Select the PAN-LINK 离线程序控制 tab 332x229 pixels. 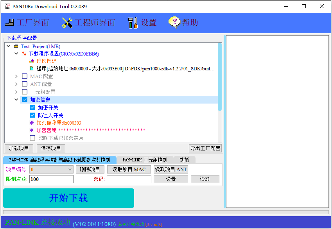[60, 160]
